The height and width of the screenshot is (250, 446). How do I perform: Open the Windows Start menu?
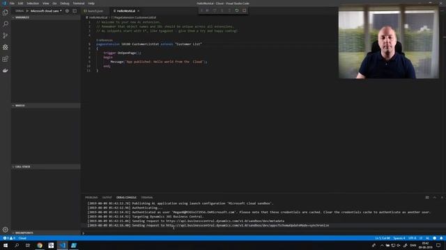point(6,245)
